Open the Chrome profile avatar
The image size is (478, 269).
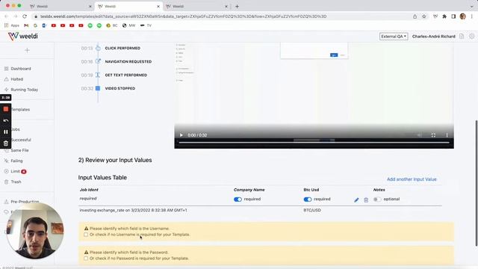pos(463,16)
